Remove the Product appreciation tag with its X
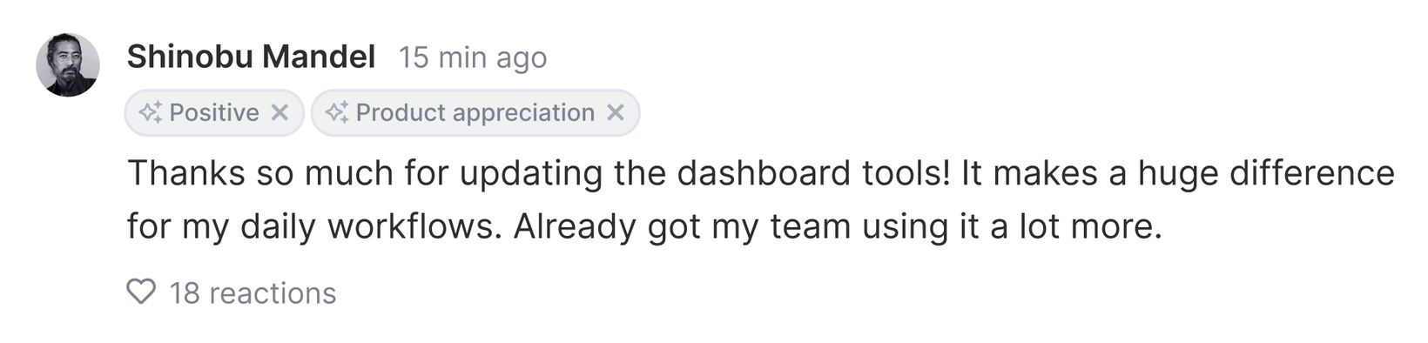The width and height of the screenshot is (1428, 343). (616, 112)
